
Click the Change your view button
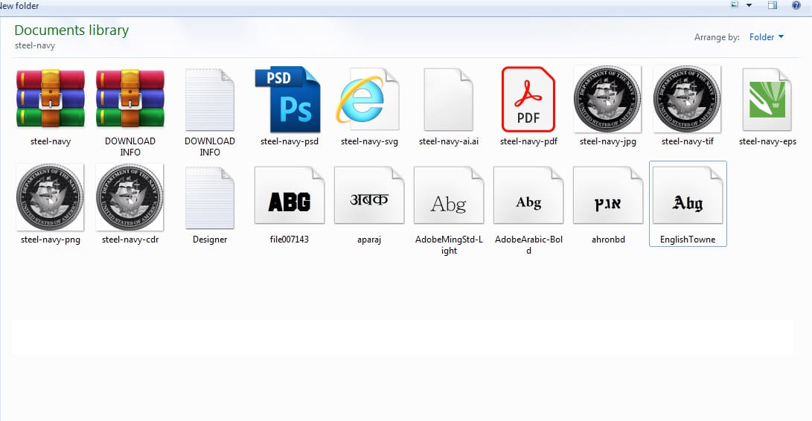pos(735,5)
